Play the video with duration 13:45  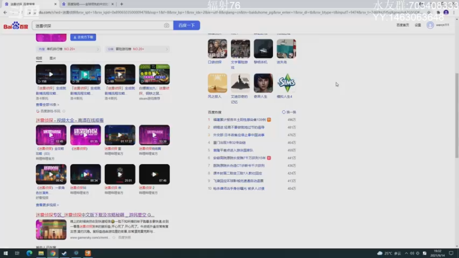[x=51, y=135]
